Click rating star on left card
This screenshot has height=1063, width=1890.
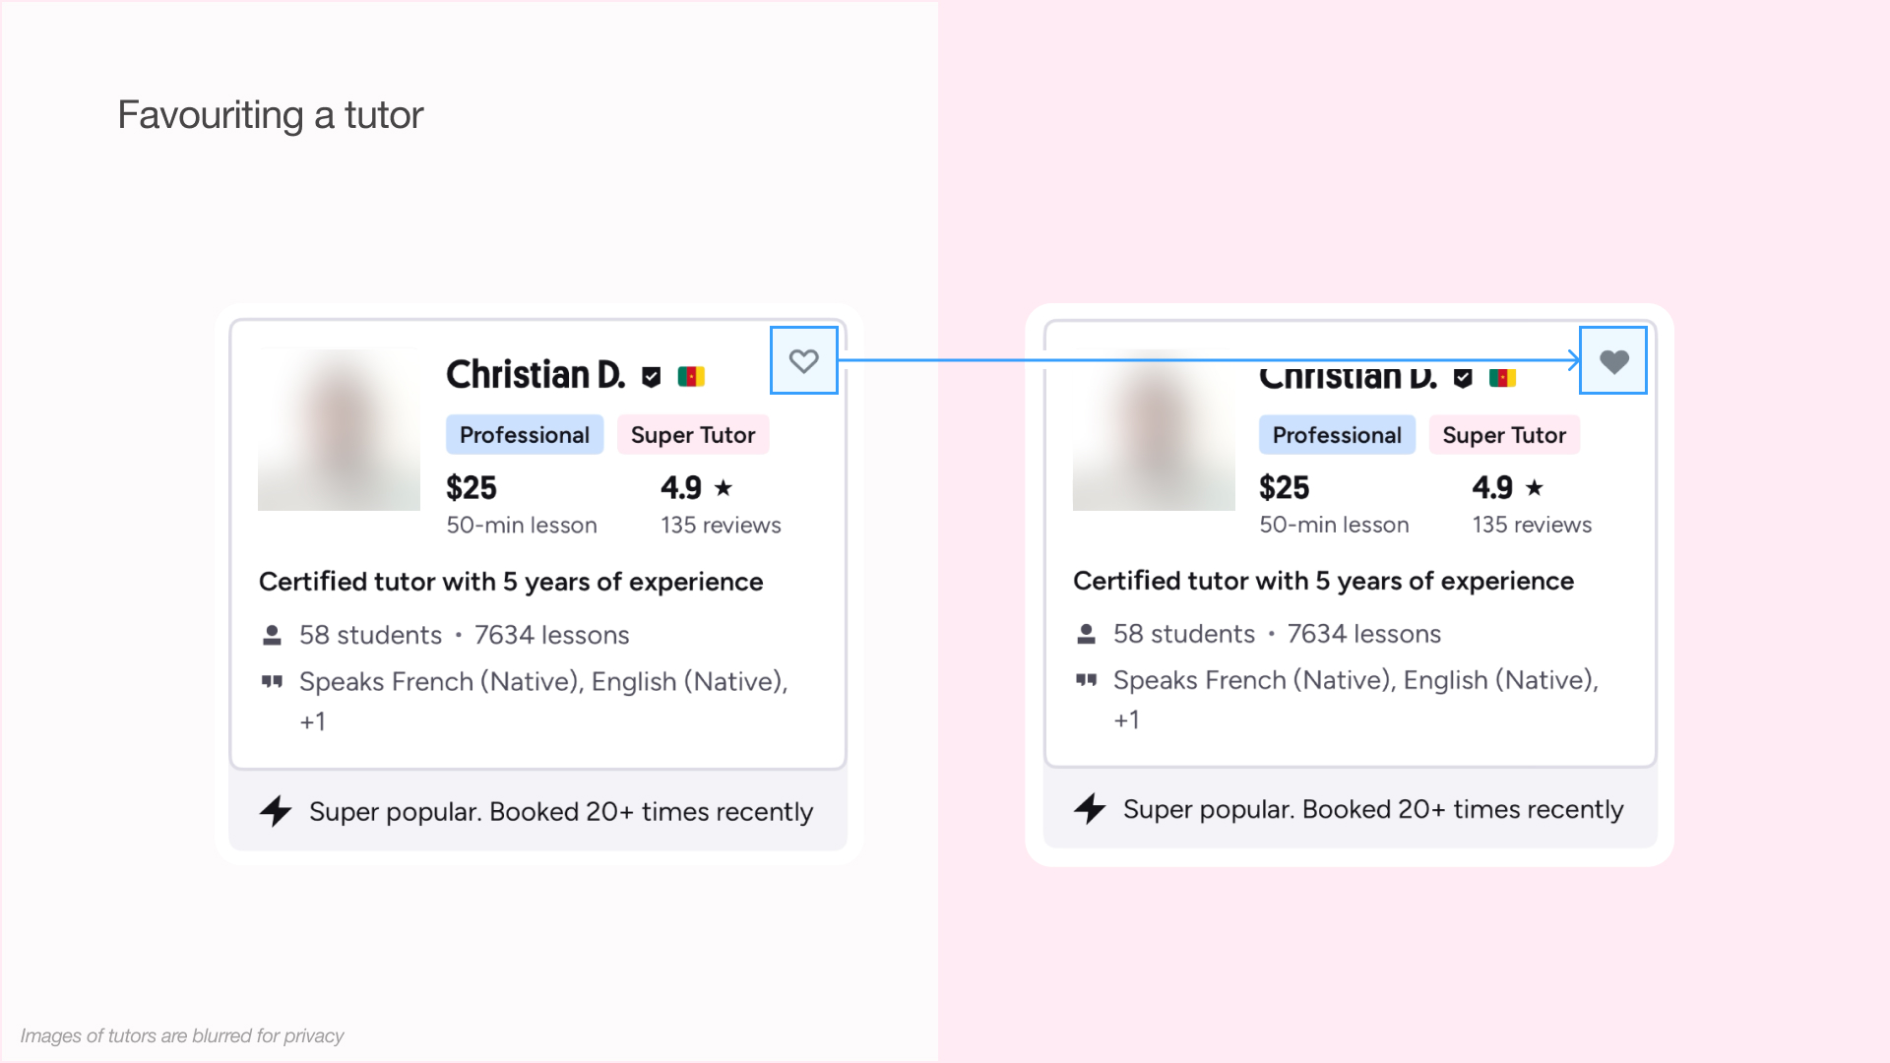[x=724, y=487]
